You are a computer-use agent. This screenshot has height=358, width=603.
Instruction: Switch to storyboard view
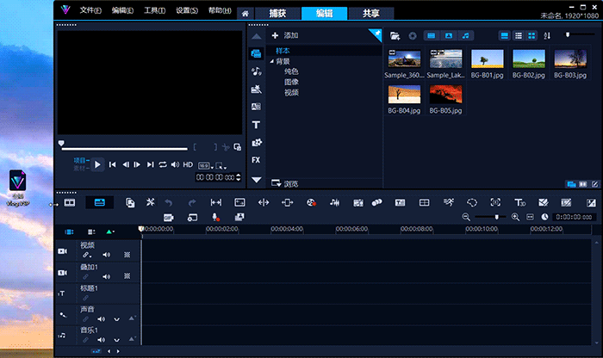coord(70,202)
